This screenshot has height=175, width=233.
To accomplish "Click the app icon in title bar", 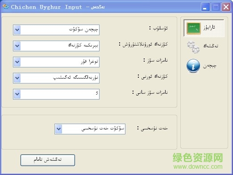I will click(x=6, y=7).
